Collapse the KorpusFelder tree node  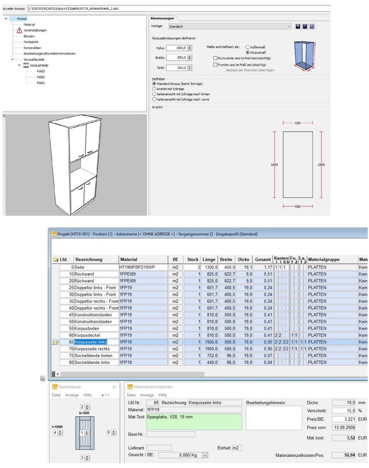19,65
